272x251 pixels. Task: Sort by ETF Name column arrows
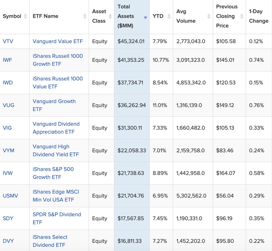click(x=85, y=16)
